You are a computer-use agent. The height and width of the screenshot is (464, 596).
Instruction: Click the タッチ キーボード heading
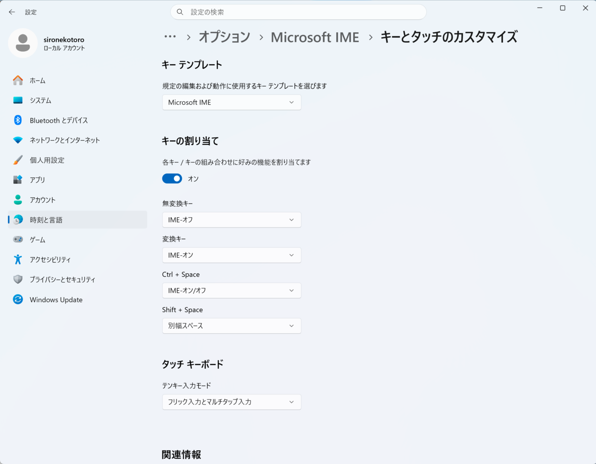pos(193,364)
